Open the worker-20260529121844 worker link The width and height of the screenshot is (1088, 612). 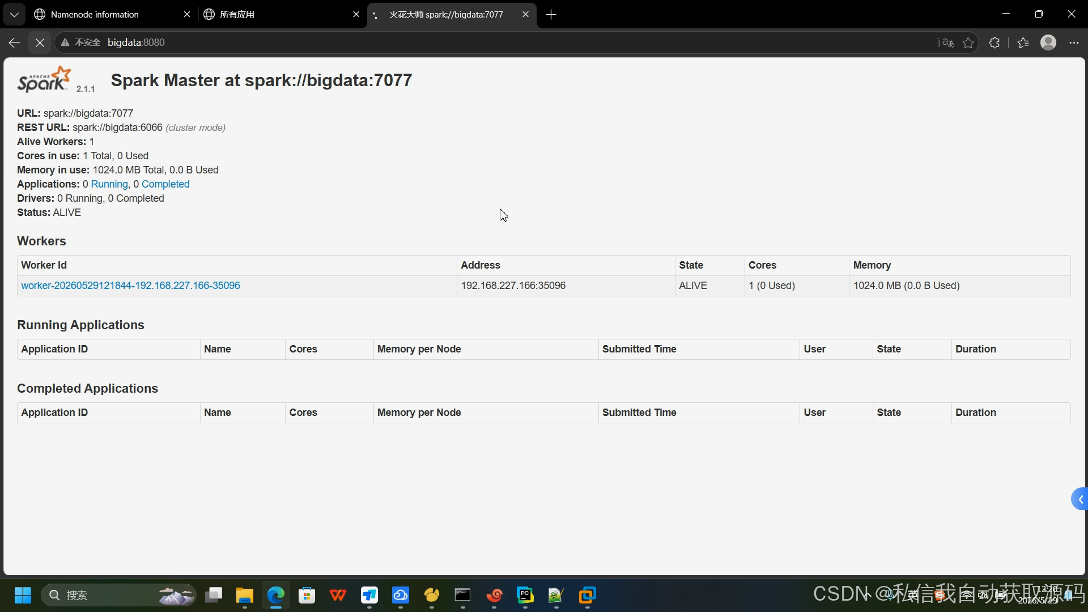tap(130, 286)
